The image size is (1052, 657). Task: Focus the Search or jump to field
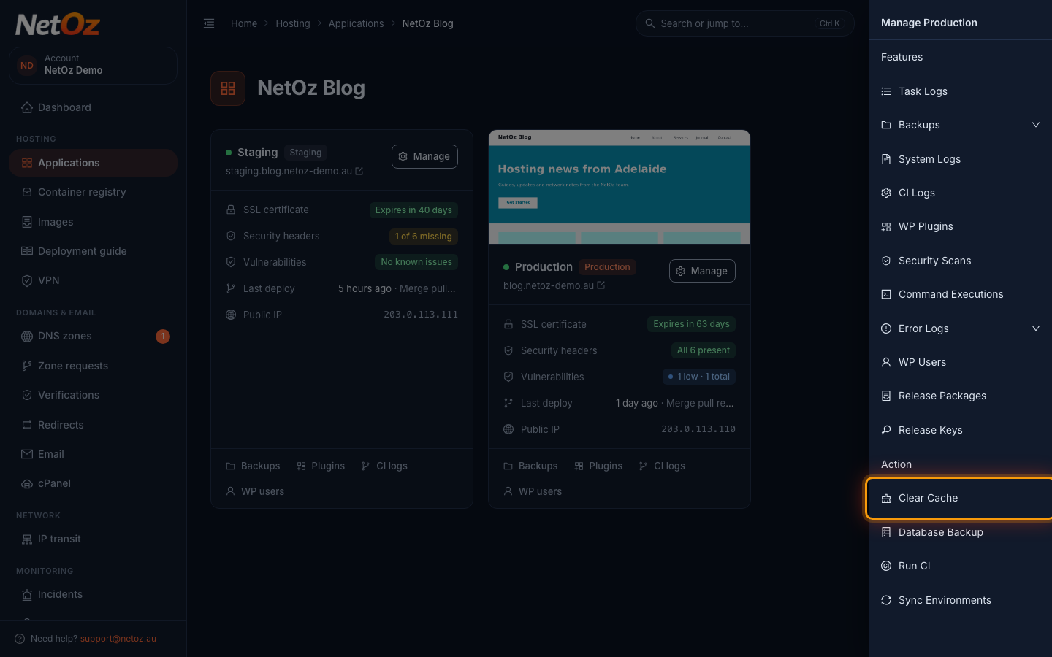click(744, 23)
